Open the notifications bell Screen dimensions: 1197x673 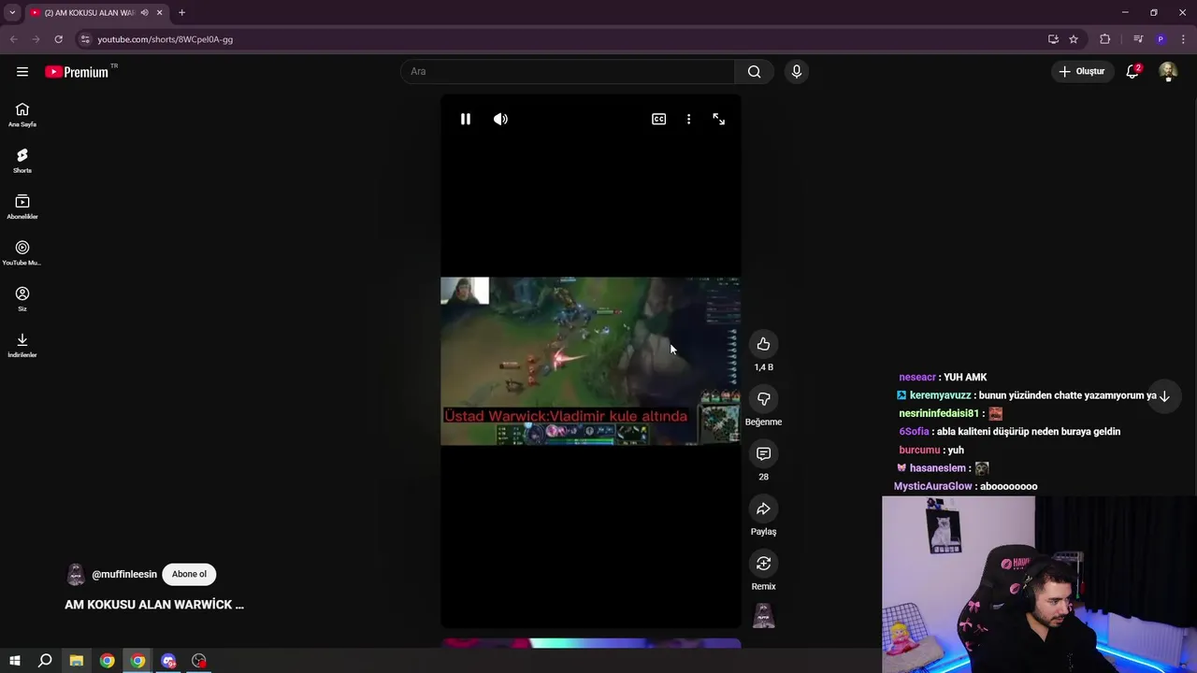[x=1132, y=72]
